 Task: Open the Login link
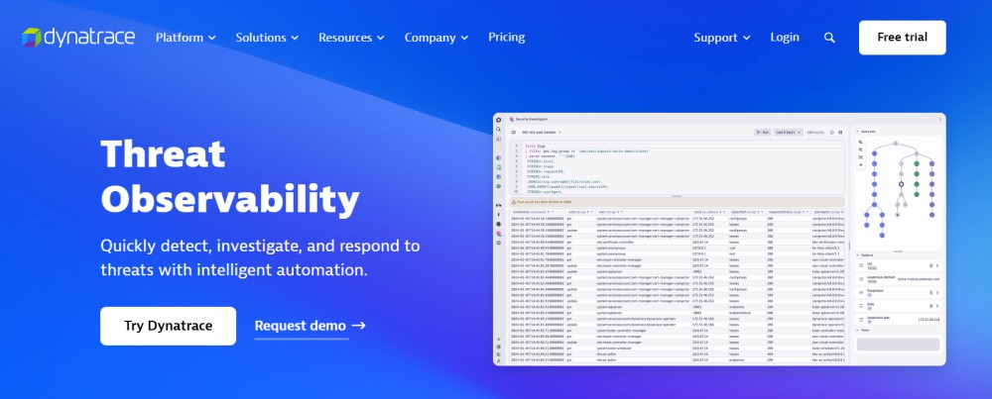[x=785, y=38]
